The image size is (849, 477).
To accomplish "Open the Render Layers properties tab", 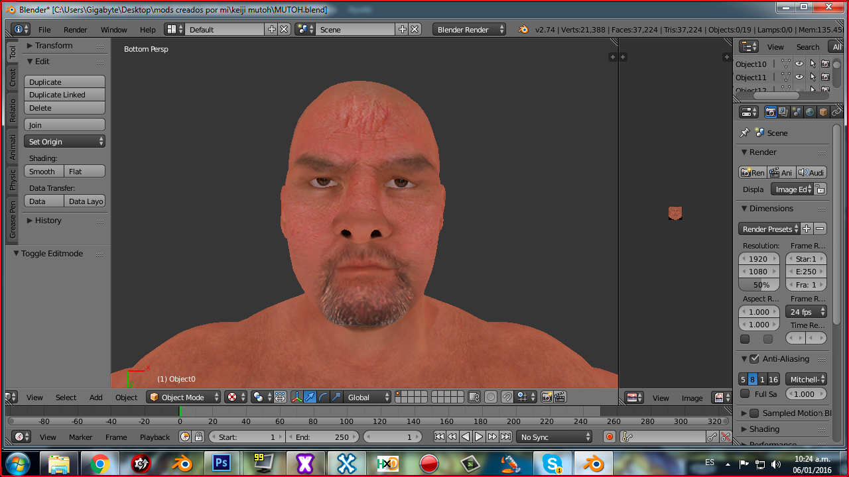I will [x=783, y=112].
